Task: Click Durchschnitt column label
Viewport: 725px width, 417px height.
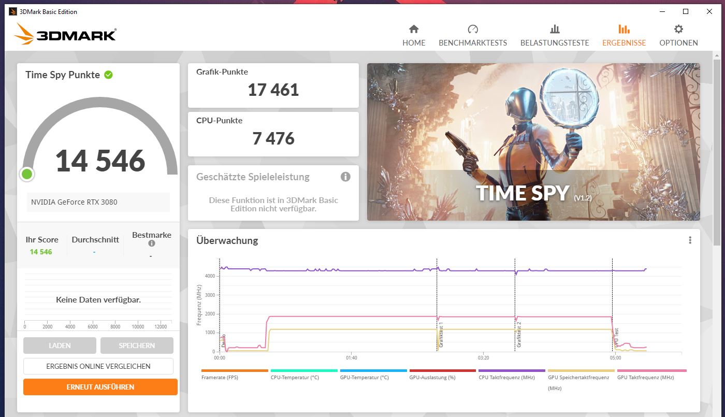Action: coord(95,240)
